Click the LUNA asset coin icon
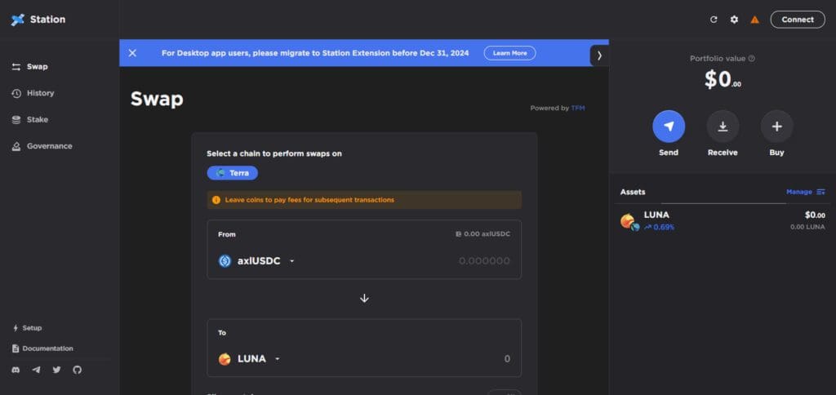 pyautogui.click(x=629, y=221)
